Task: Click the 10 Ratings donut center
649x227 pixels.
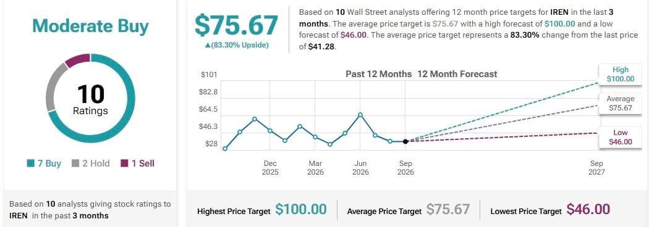Action: pyautogui.click(x=90, y=99)
